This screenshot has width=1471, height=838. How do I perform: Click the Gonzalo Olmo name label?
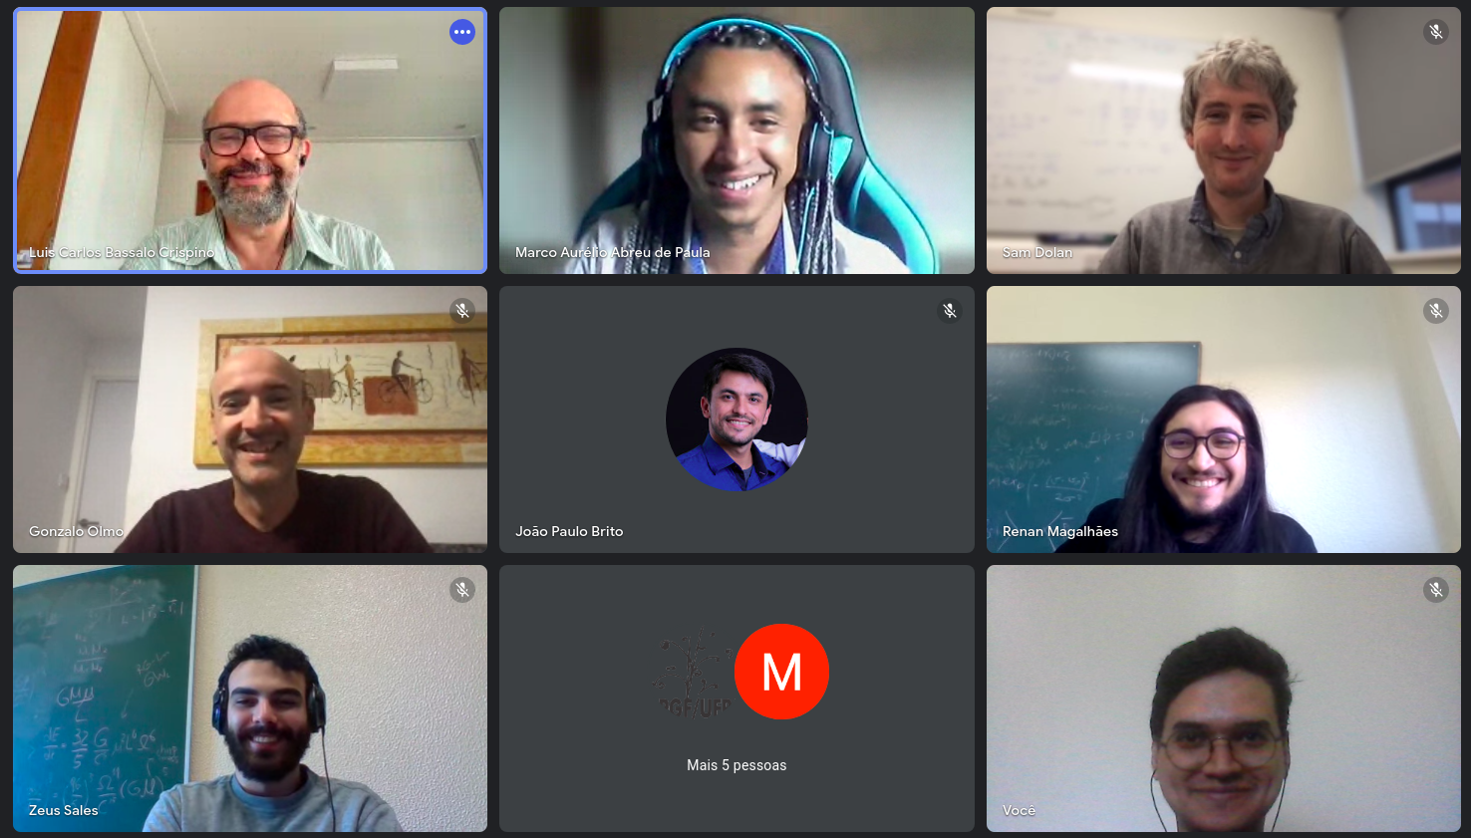point(76,531)
